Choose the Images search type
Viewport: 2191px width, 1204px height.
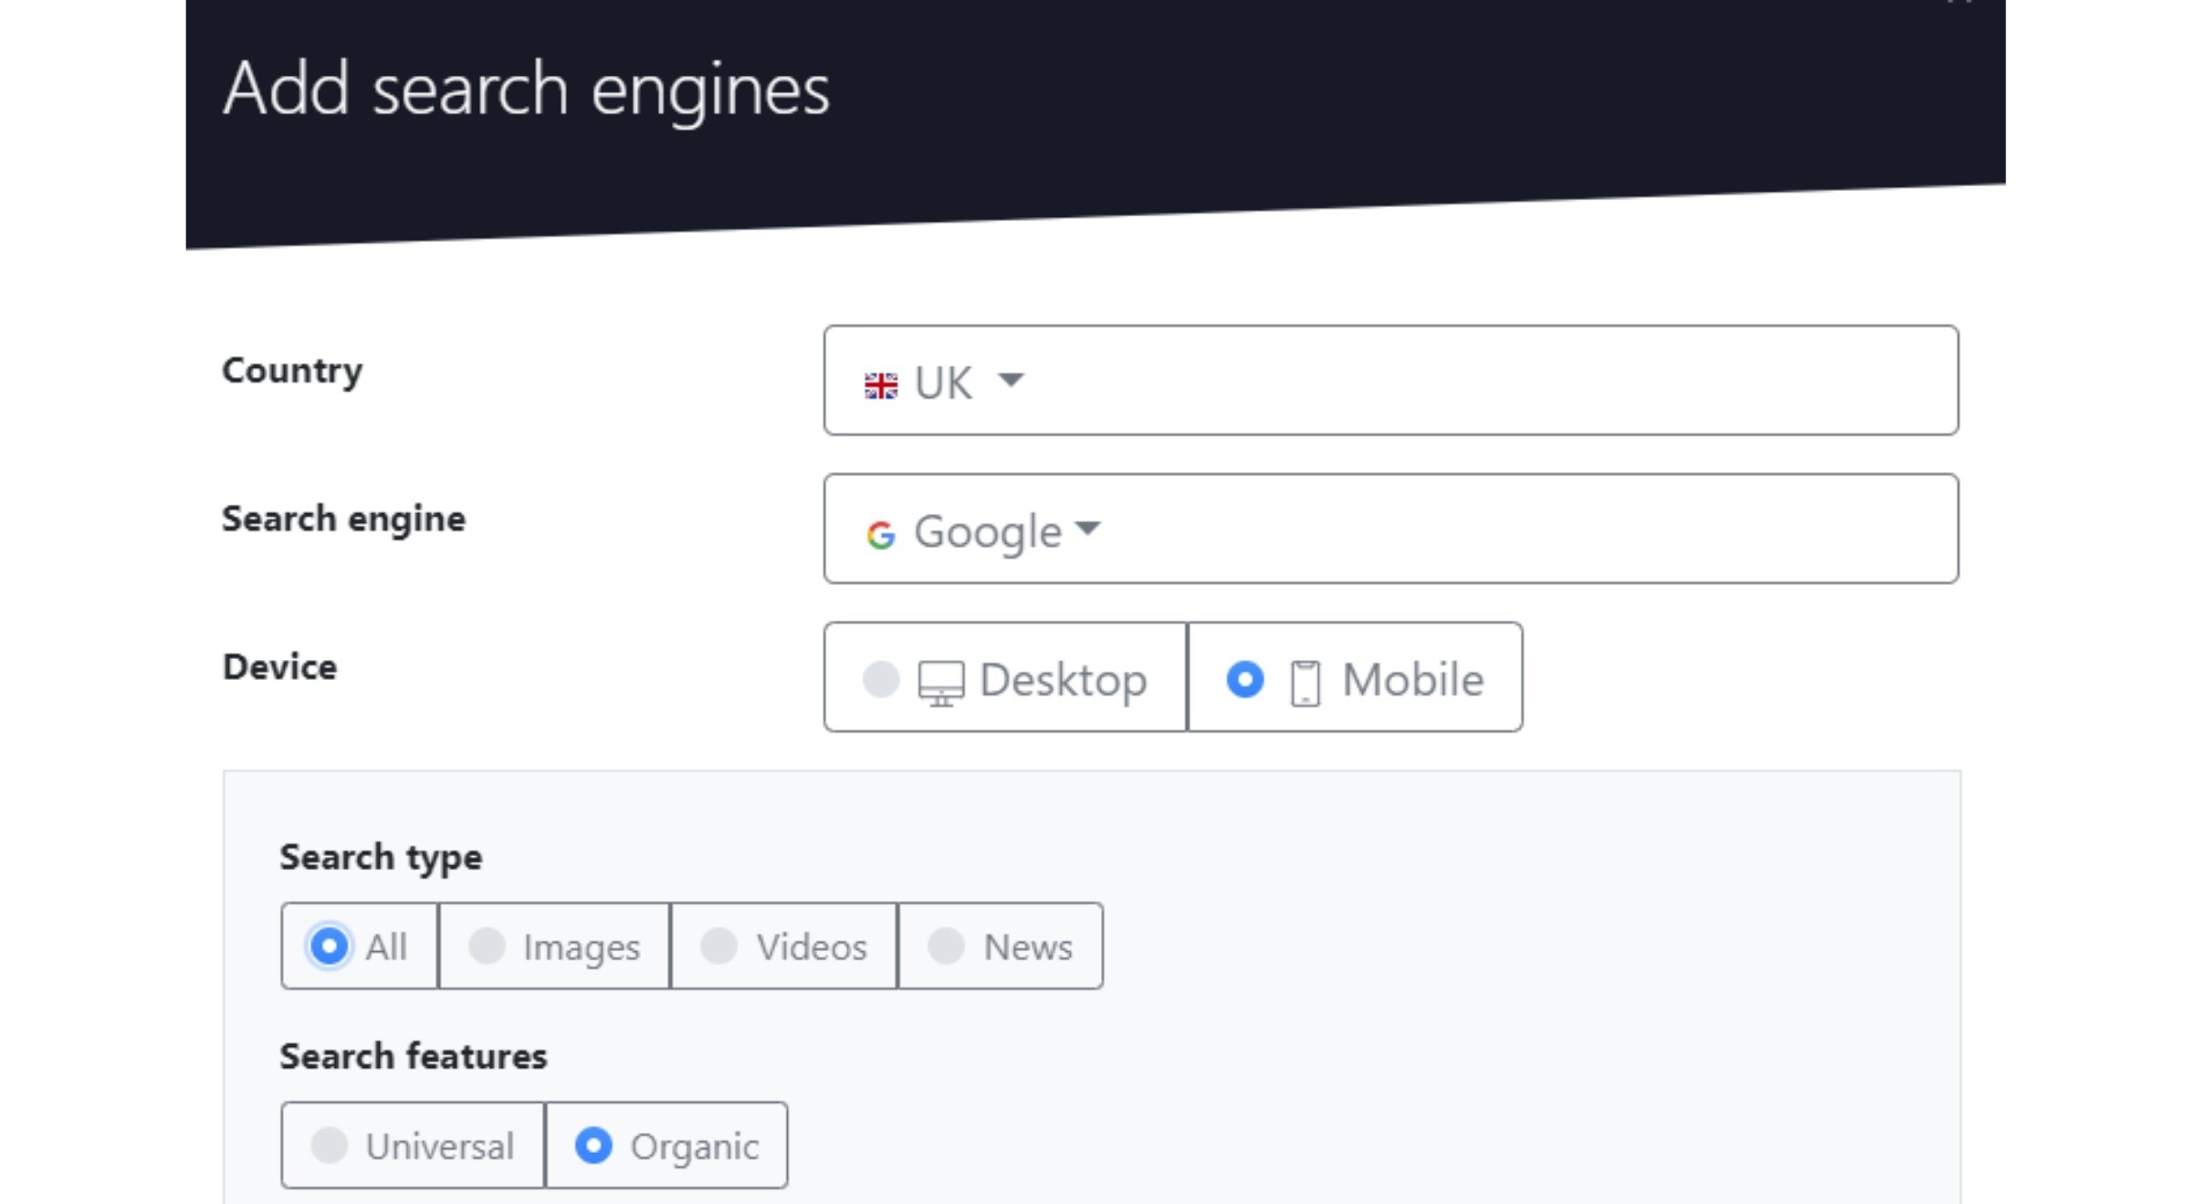click(x=554, y=946)
